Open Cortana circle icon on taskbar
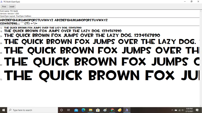 62,110
